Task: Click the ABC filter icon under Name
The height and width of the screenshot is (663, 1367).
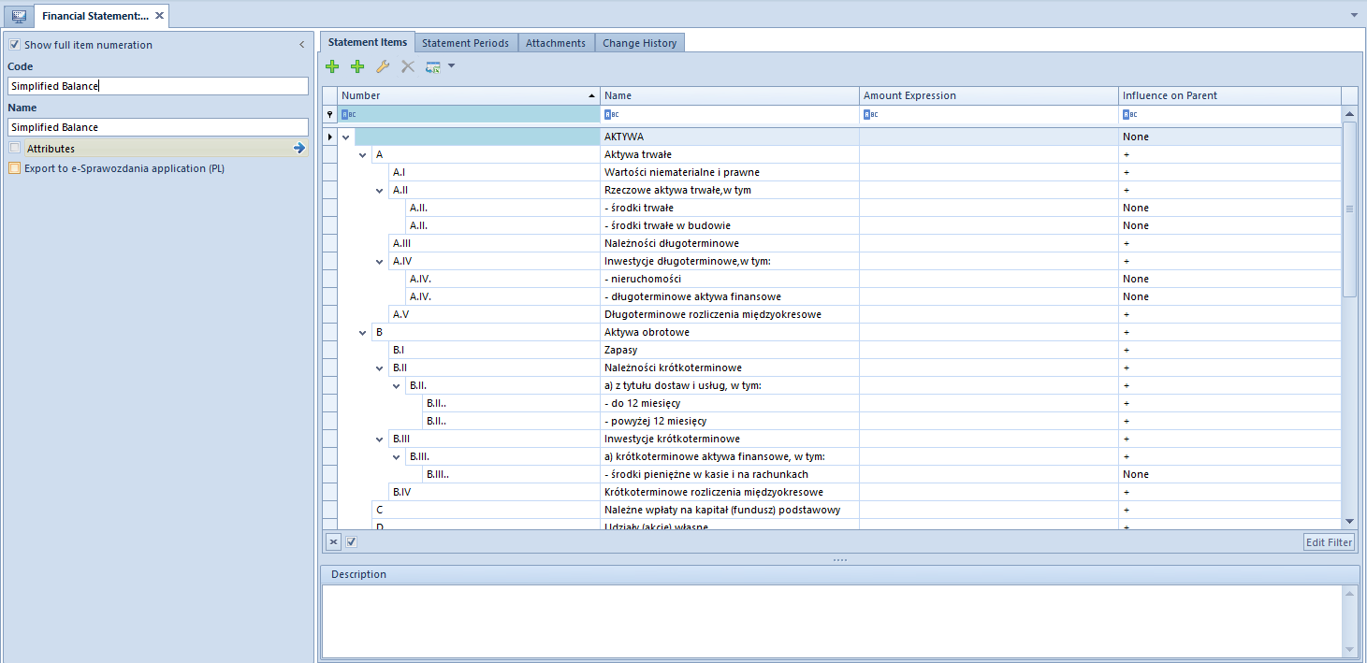Action: (612, 114)
